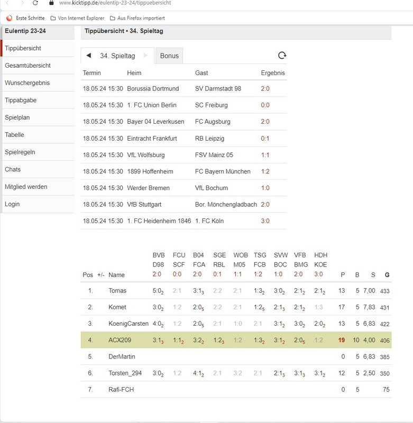This screenshot has width=413, height=423.
Task: Click Bor. Mönchengladbach guest team
Action: click(226, 204)
